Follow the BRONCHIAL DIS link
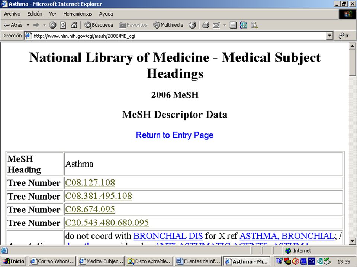The width and height of the screenshot is (357, 267). point(168,236)
